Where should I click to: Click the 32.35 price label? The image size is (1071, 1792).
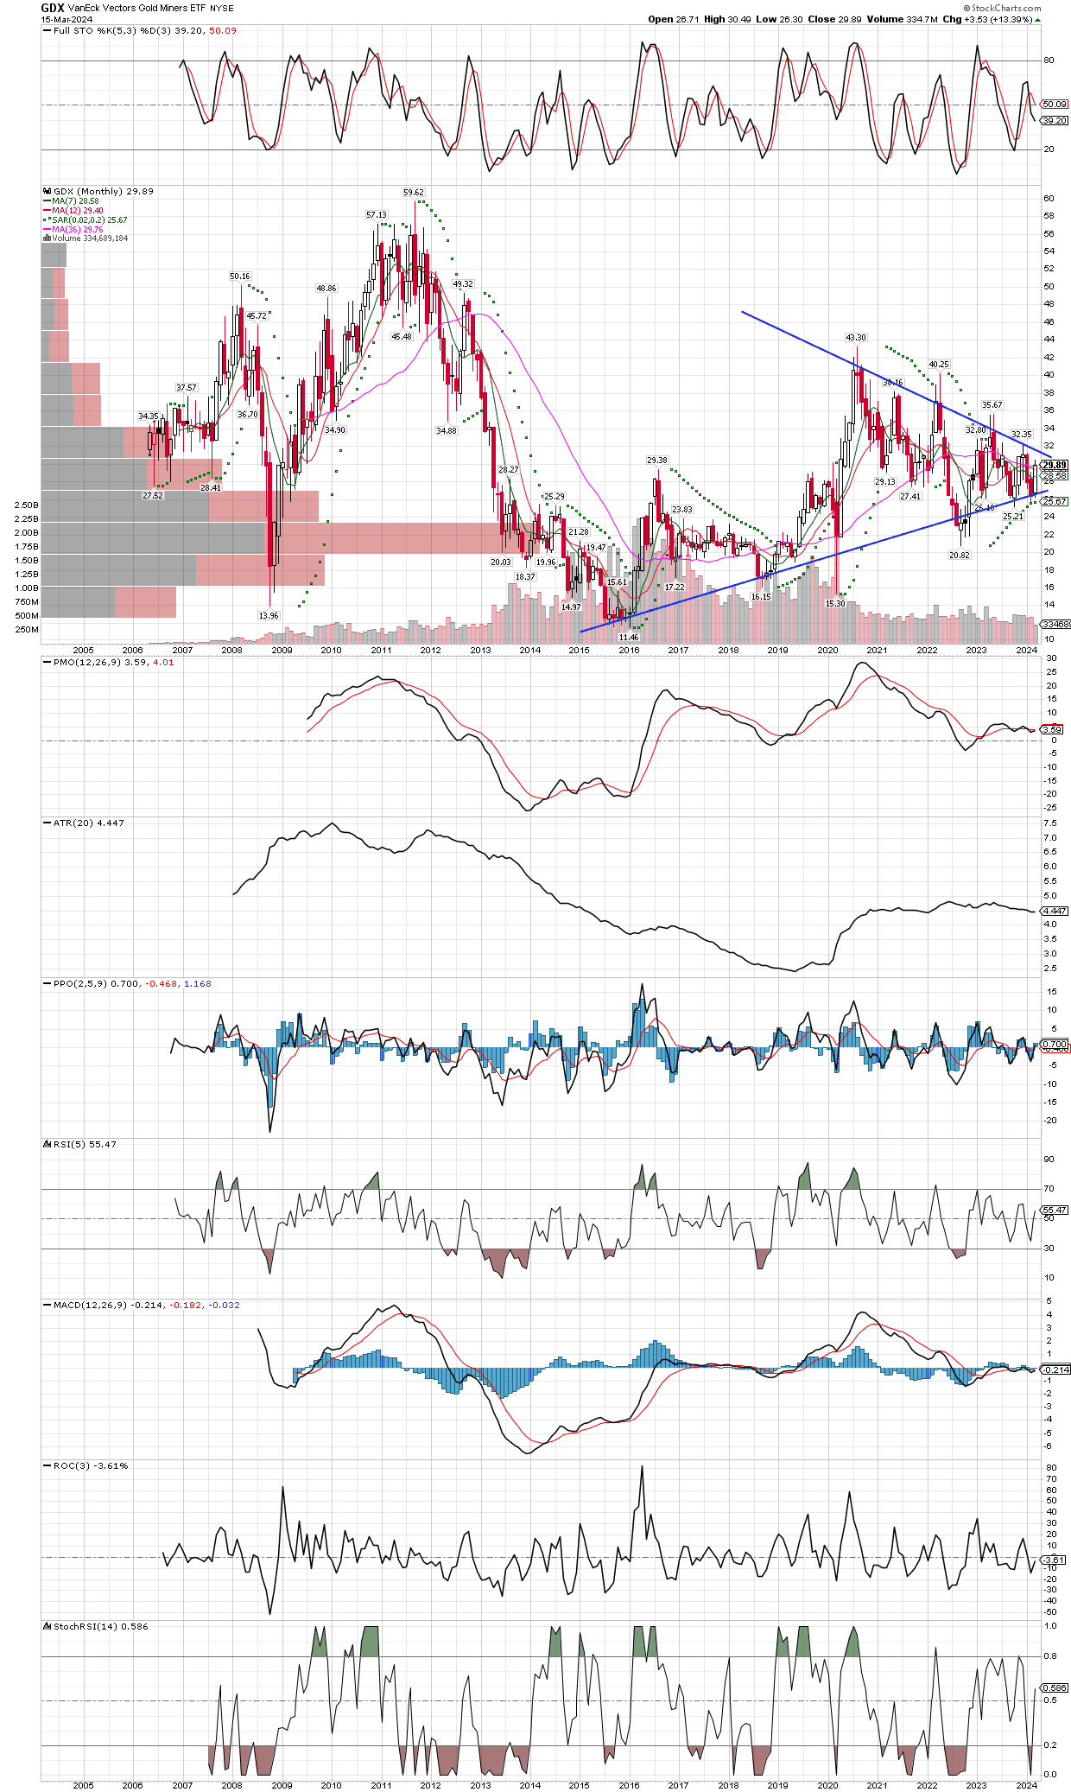1021,435
